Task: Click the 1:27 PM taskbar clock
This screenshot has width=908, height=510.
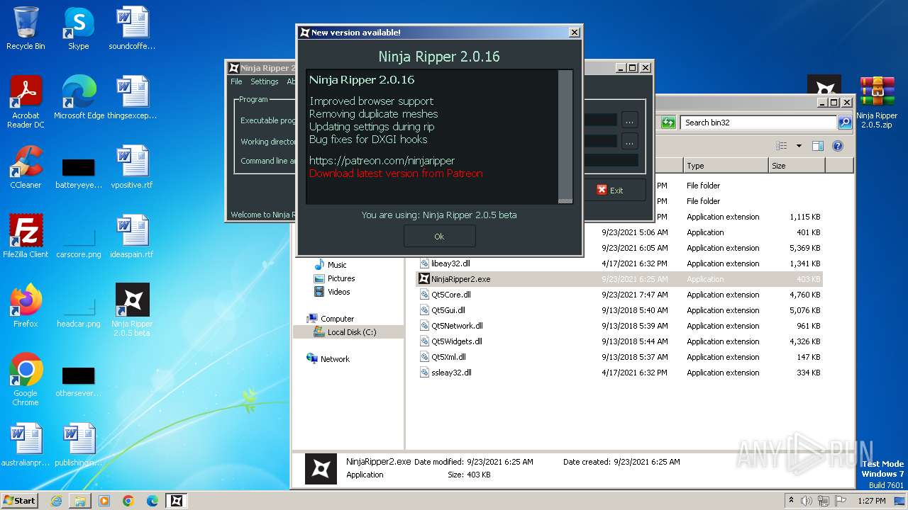Action: pos(870,501)
